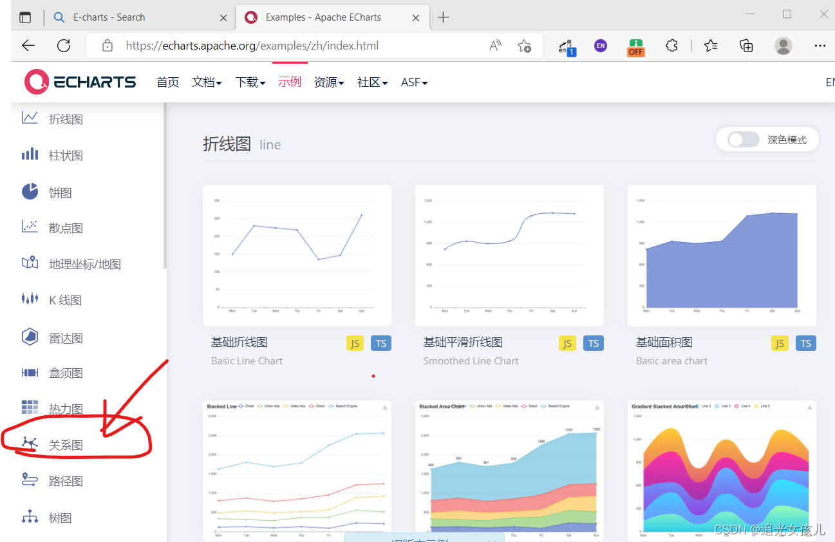Viewport: 835px width, 542px height.
Task: Click the sidebar vertical scrollbar
Action: click(x=165, y=185)
